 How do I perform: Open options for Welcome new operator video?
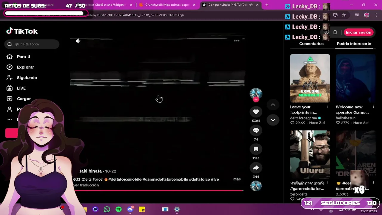pyautogui.click(x=373, y=107)
